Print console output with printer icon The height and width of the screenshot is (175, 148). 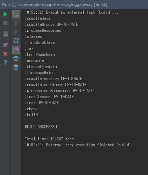tap(16, 58)
